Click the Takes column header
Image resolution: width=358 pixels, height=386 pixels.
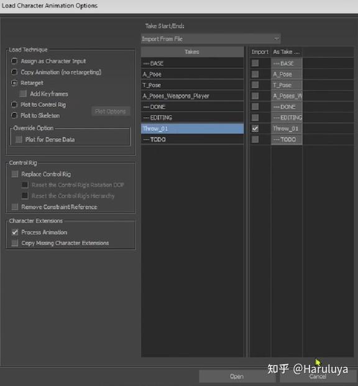point(192,52)
